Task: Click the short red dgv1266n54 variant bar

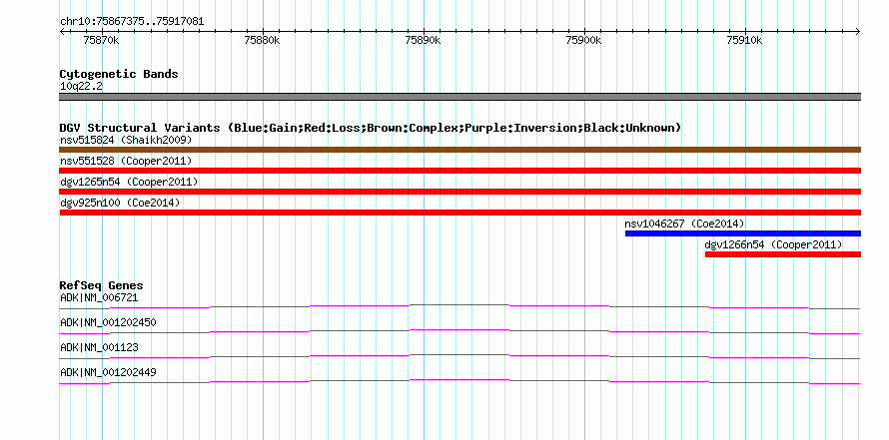Action: pyautogui.click(x=783, y=254)
